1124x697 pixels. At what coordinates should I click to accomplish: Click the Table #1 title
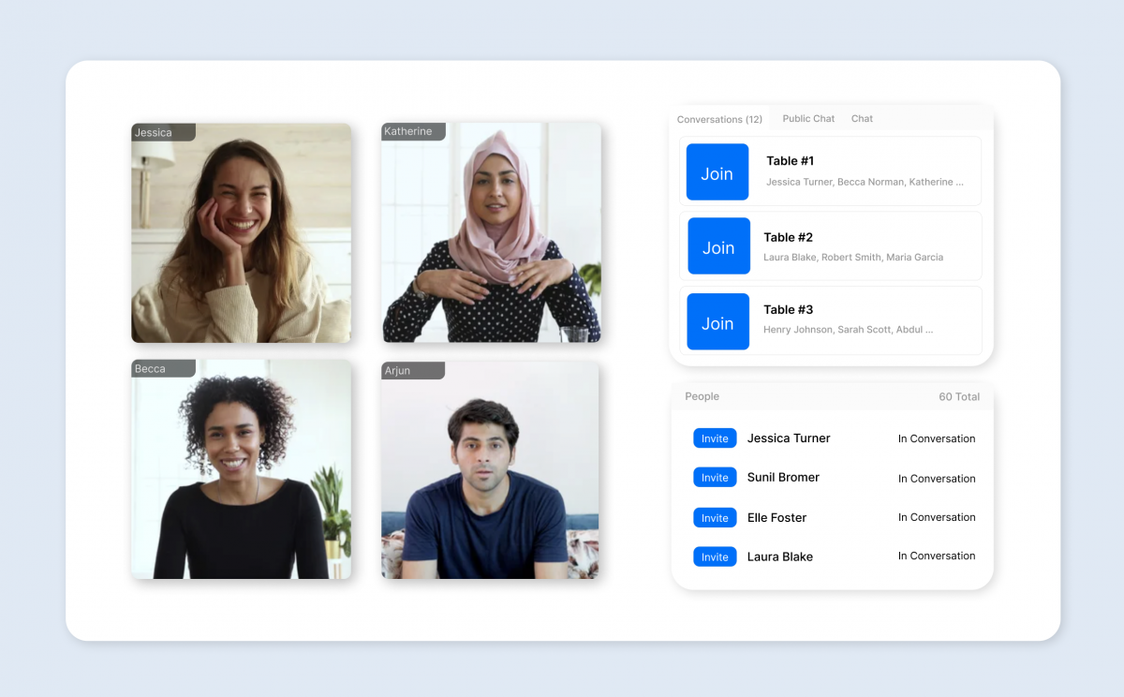click(790, 161)
